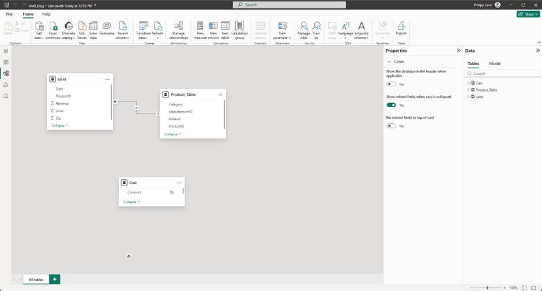Open Table view in left sidebar
Screen dimensions: 542x291
pyautogui.click(x=6, y=62)
